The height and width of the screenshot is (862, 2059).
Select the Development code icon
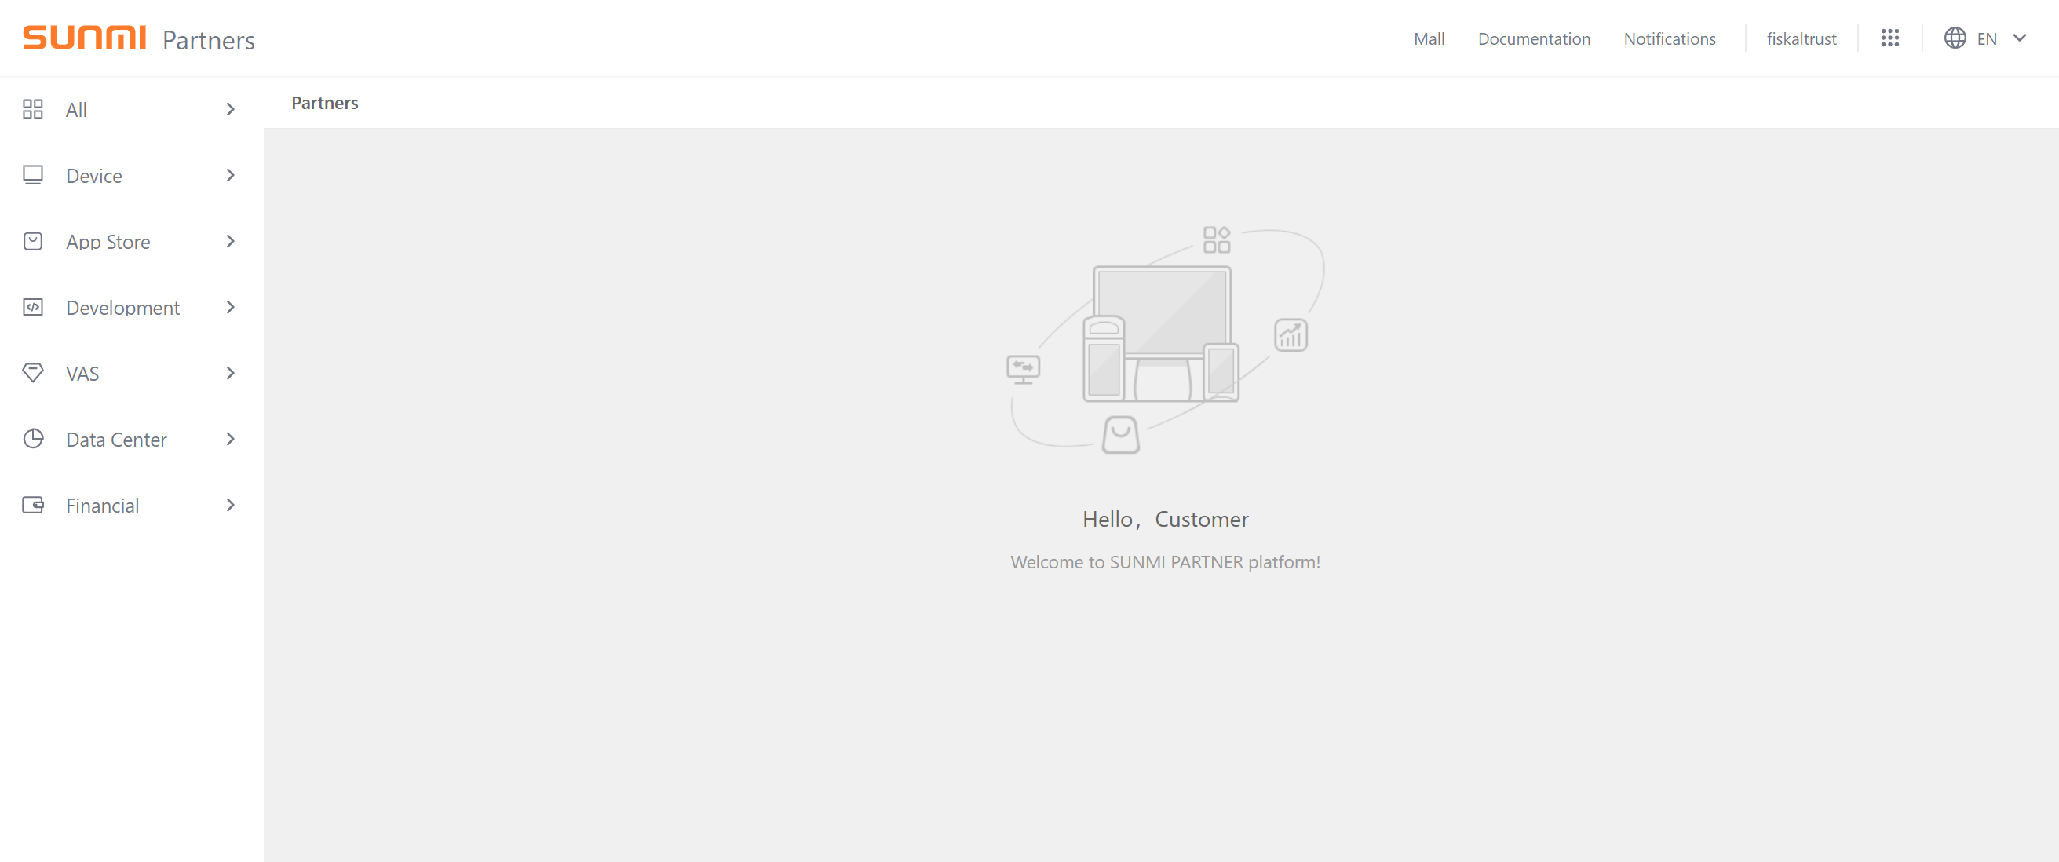point(33,307)
